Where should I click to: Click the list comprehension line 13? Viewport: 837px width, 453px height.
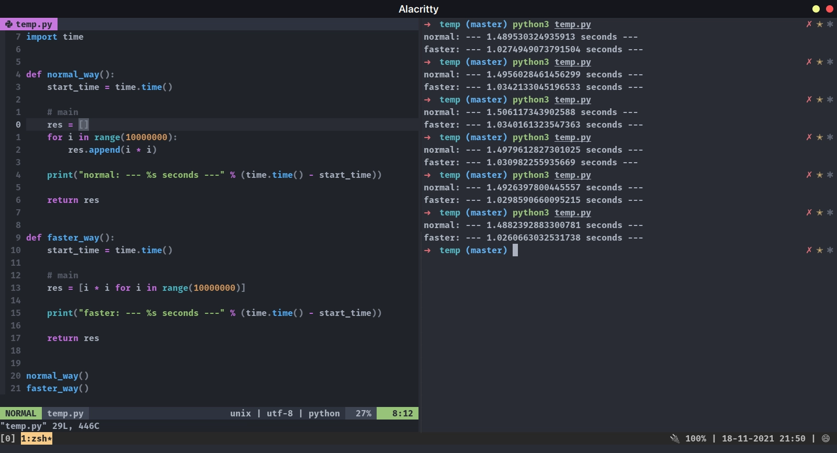click(x=146, y=288)
